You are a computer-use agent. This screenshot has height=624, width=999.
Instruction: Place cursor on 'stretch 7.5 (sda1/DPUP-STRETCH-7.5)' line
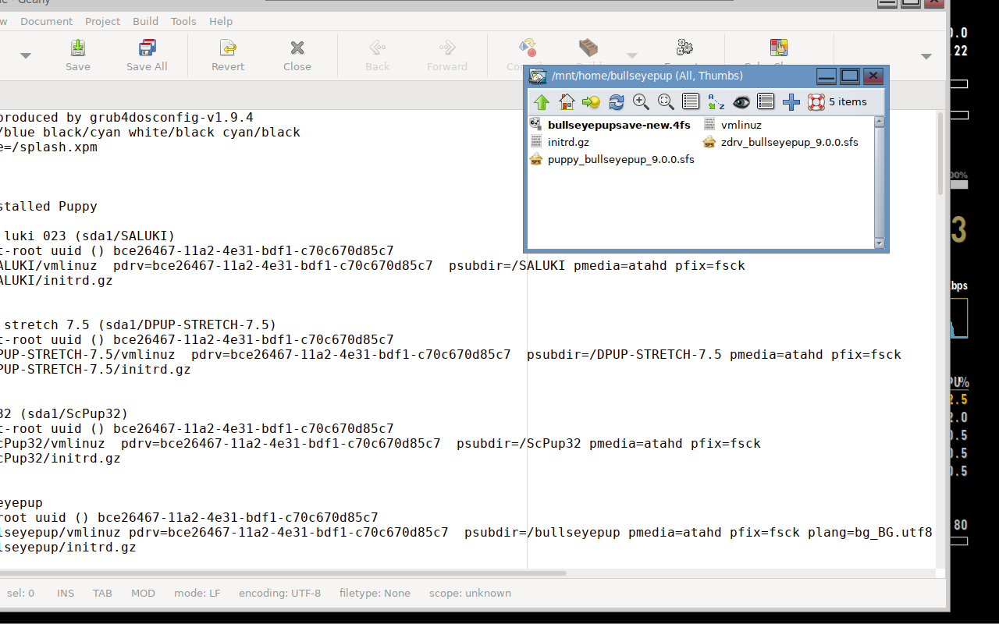click(x=140, y=325)
